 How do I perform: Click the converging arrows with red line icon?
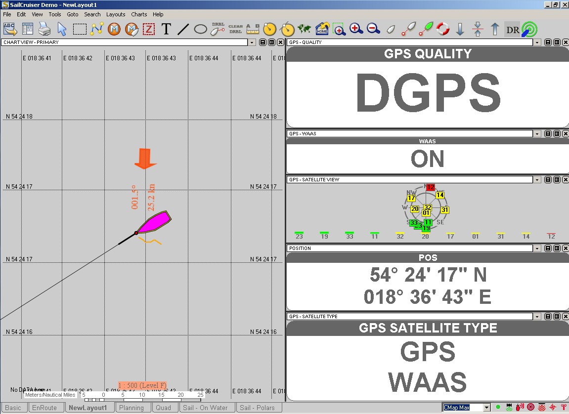coord(478,29)
